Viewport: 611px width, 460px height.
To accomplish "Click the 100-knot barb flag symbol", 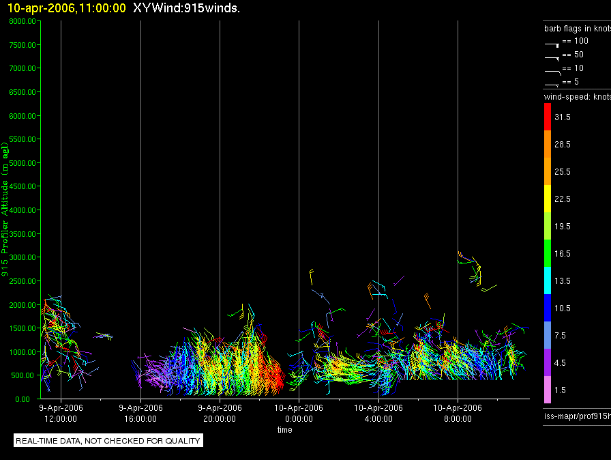I will [x=552, y=45].
